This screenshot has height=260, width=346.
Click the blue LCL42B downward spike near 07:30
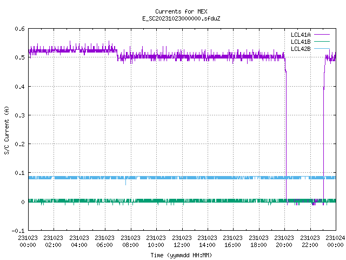[x=126, y=182]
